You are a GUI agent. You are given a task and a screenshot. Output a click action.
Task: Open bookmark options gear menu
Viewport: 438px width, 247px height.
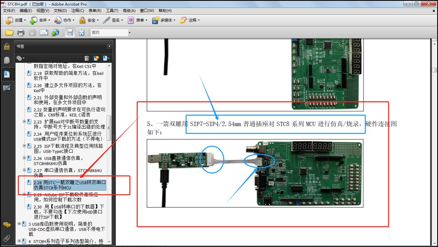(x=20, y=58)
